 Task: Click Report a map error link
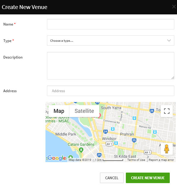pos(161,160)
